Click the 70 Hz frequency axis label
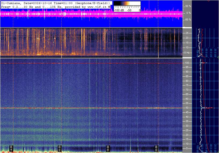Image resolution: width=219 pixels, height=153 pixels. pos(187,90)
